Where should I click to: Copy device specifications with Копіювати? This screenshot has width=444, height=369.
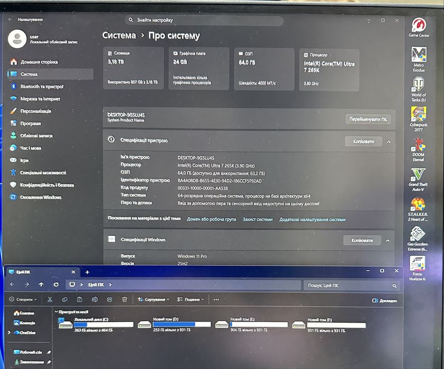364,141
